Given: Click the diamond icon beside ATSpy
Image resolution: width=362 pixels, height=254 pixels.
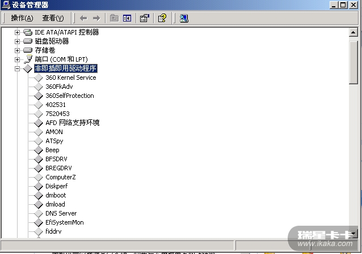Looking at the screenshot, I should (39, 141).
